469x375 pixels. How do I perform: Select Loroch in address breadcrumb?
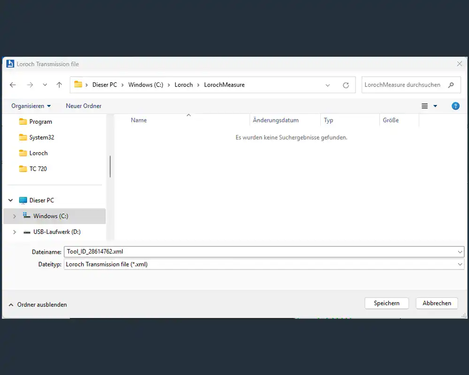pos(184,85)
